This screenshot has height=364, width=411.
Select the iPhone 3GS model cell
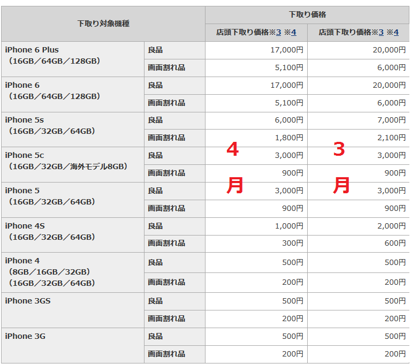(x=73, y=310)
